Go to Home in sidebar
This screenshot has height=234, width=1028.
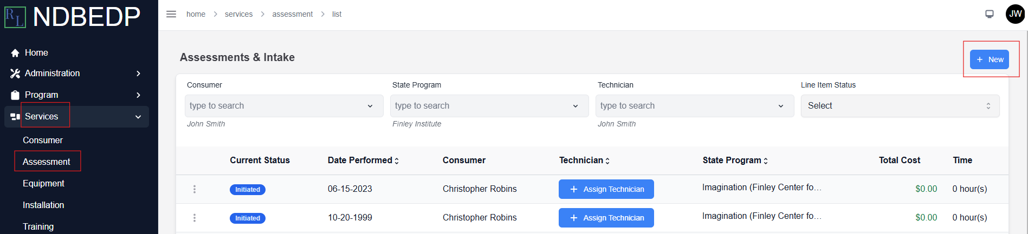(36, 53)
